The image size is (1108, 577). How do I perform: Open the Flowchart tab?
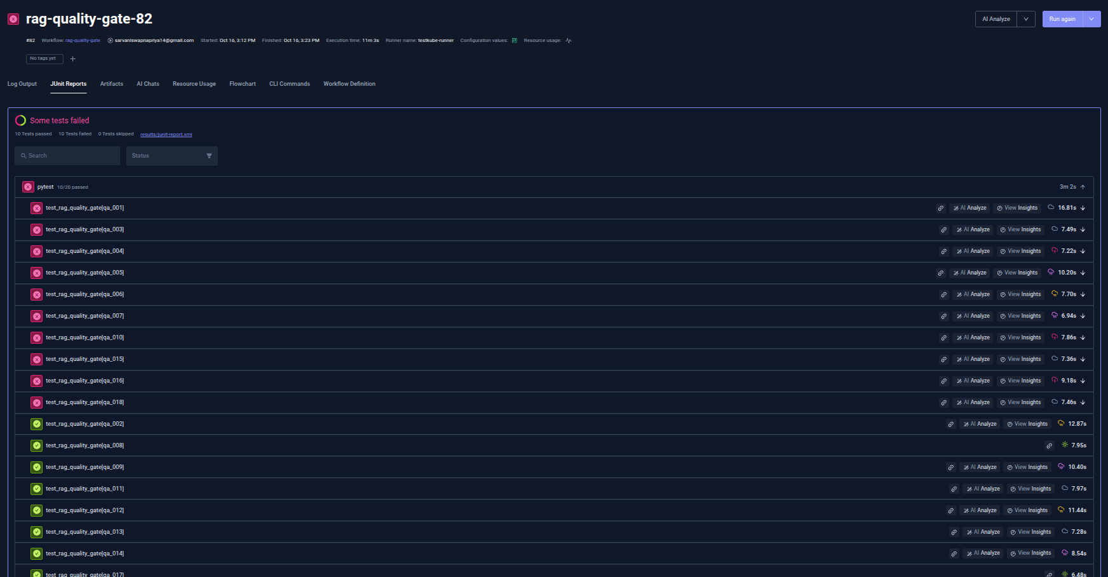(243, 84)
